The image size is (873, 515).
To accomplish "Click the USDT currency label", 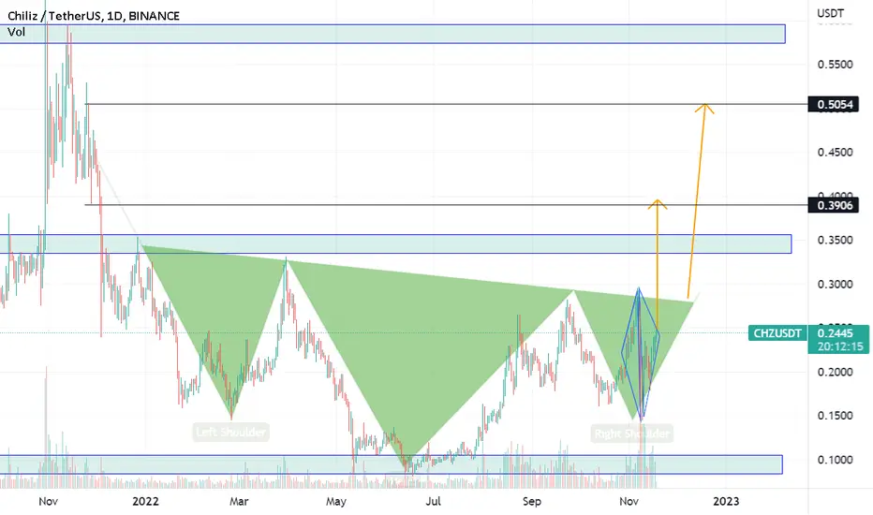I will (x=830, y=13).
